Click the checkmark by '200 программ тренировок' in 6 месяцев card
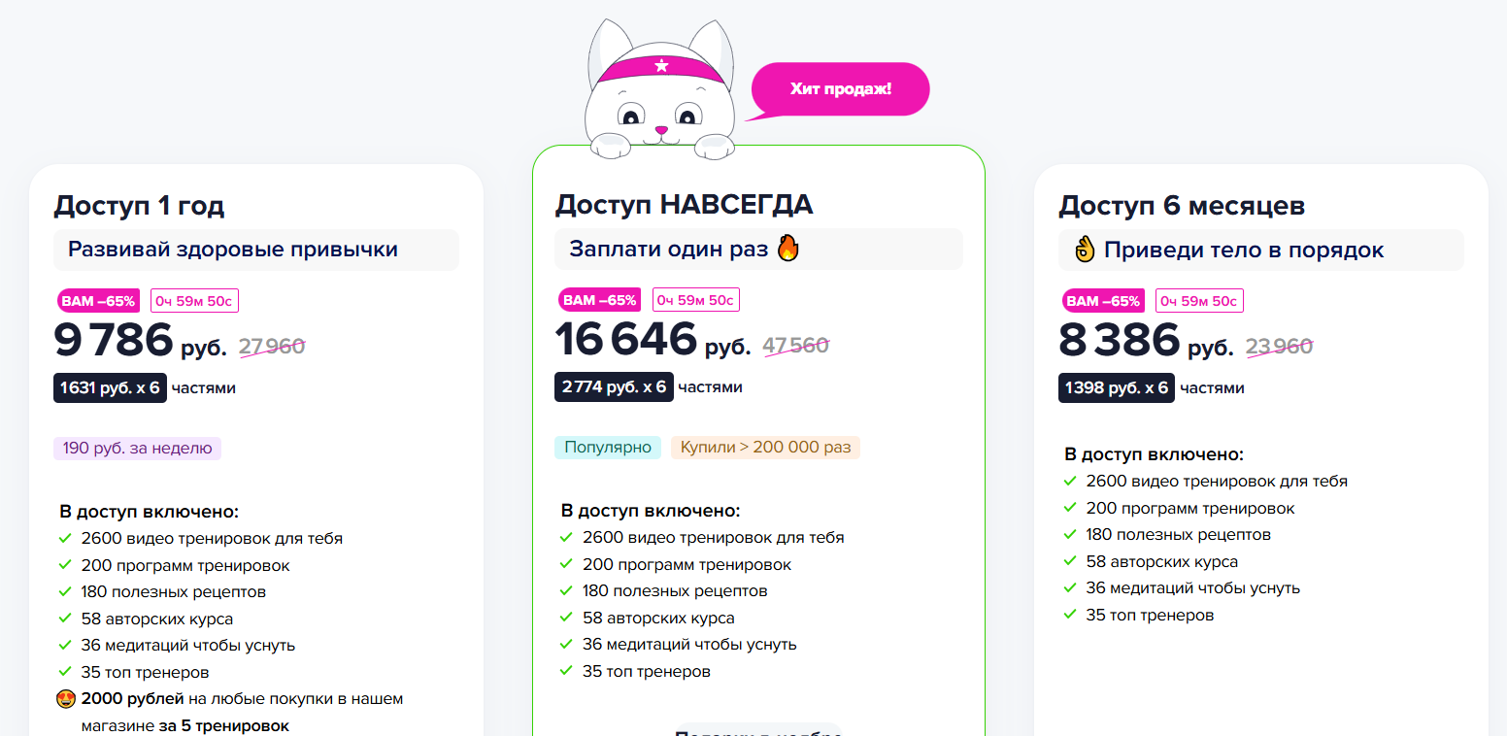The height and width of the screenshot is (736, 1507). [x=1070, y=508]
